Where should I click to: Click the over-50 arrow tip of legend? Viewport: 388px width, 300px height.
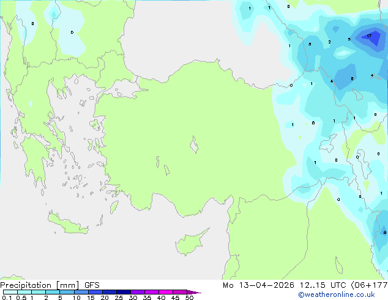[x=194, y=293]
